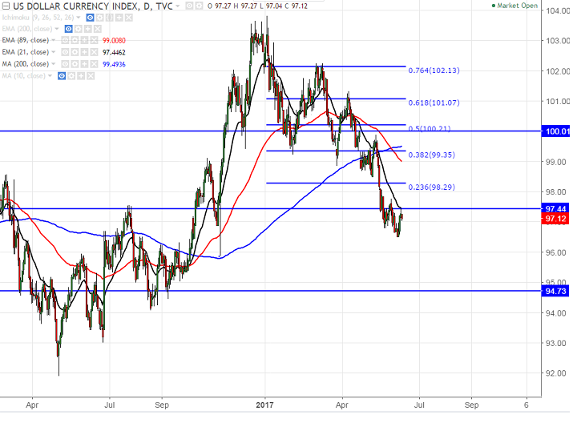Image resolution: width=581 pixels, height=435 pixels.
Task: Click the 94.73 horizontal line price label
Action: pos(555,292)
